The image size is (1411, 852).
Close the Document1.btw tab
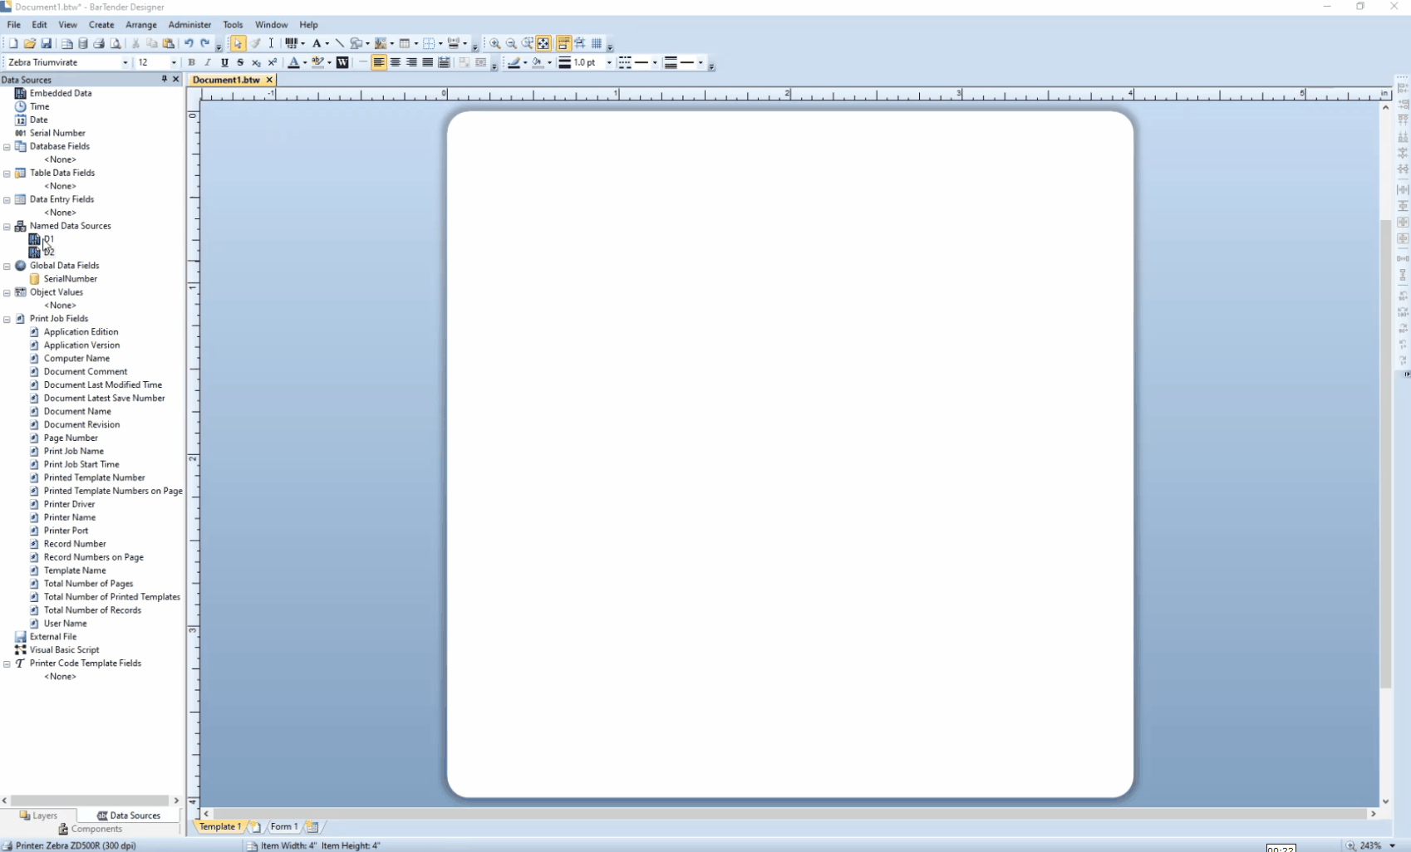[269, 80]
